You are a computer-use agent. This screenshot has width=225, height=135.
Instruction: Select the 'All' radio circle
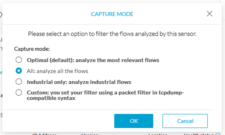pyautogui.click(x=19, y=71)
